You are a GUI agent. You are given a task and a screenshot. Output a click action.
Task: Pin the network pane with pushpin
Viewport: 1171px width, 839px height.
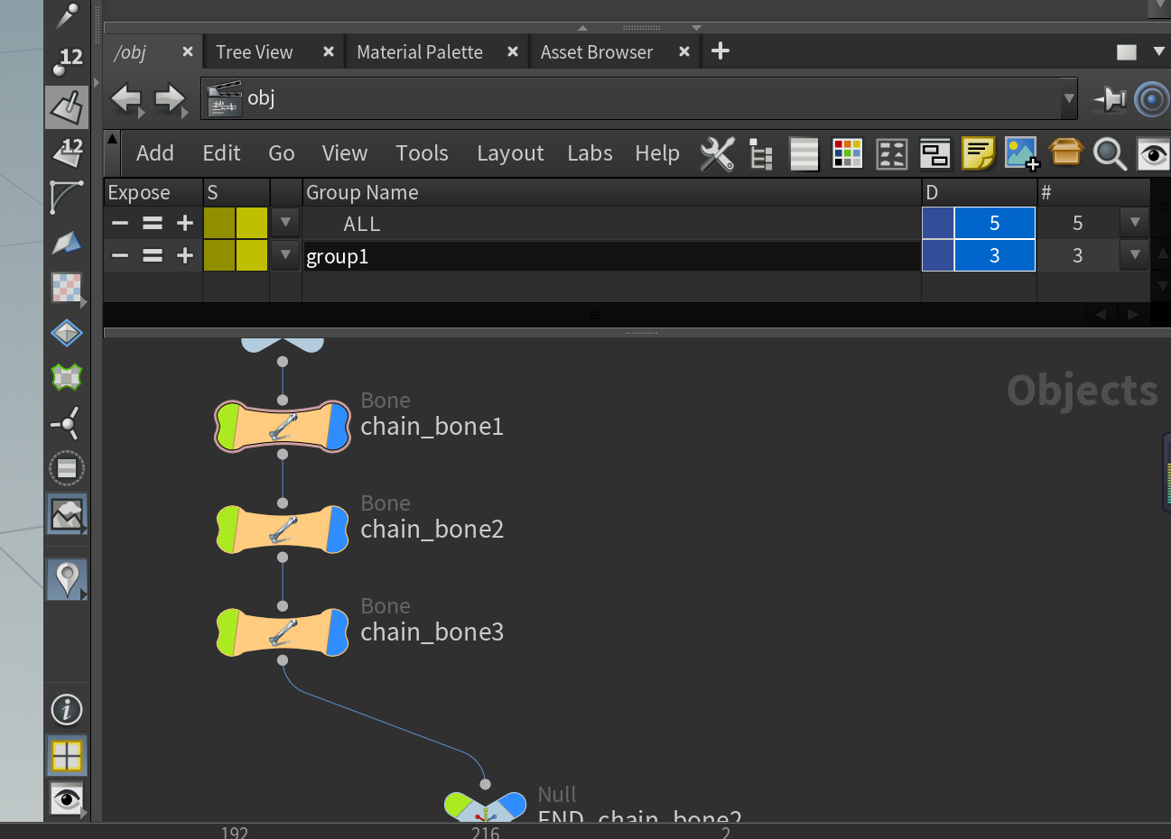tap(1110, 98)
